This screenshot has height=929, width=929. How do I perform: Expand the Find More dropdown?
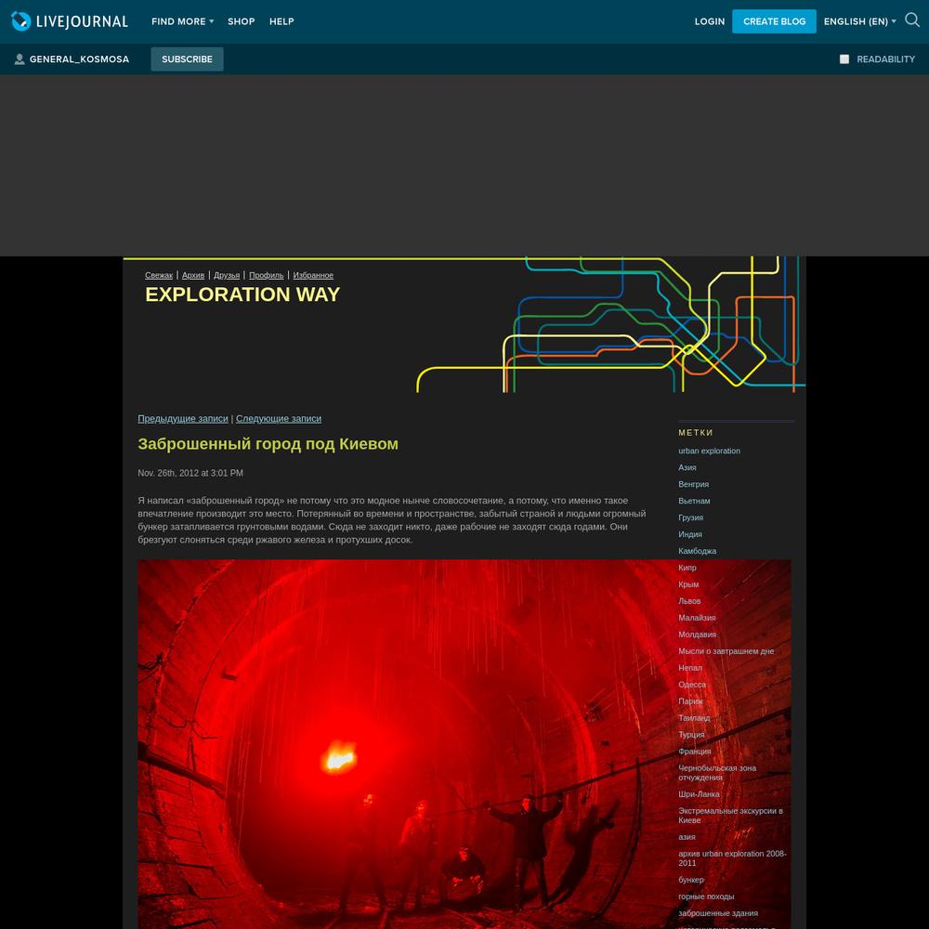182,21
